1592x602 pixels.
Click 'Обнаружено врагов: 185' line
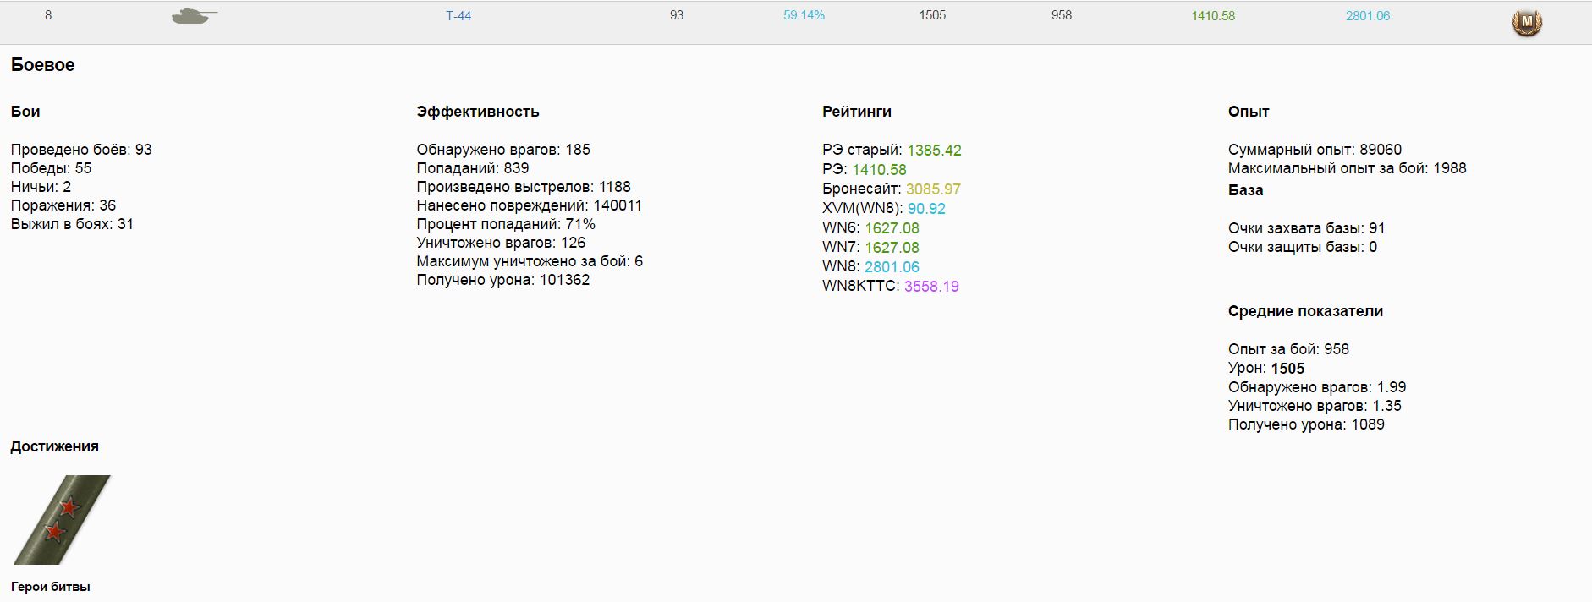coord(503,150)
